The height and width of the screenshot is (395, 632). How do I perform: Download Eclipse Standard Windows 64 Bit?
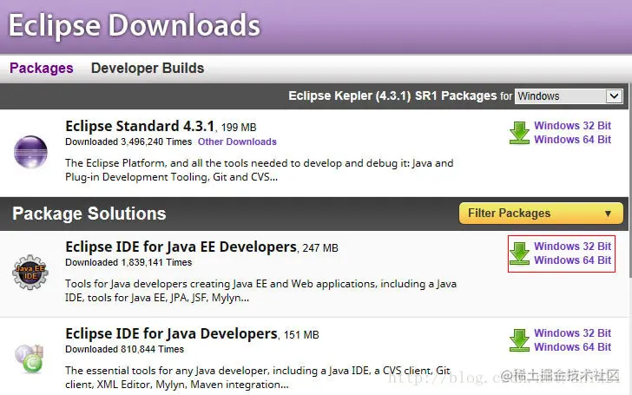[572, 140]
